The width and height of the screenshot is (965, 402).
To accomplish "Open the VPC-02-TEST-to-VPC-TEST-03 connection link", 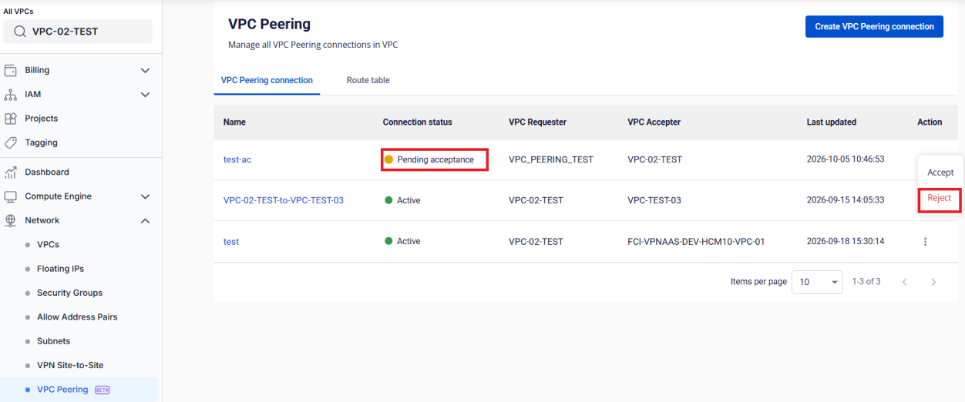I will click(x=284, y=200).
